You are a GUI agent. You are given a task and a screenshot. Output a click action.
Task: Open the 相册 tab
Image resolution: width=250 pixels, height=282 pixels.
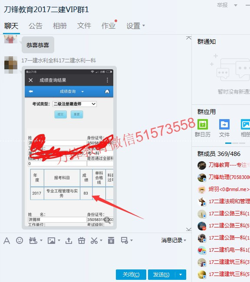60,26
